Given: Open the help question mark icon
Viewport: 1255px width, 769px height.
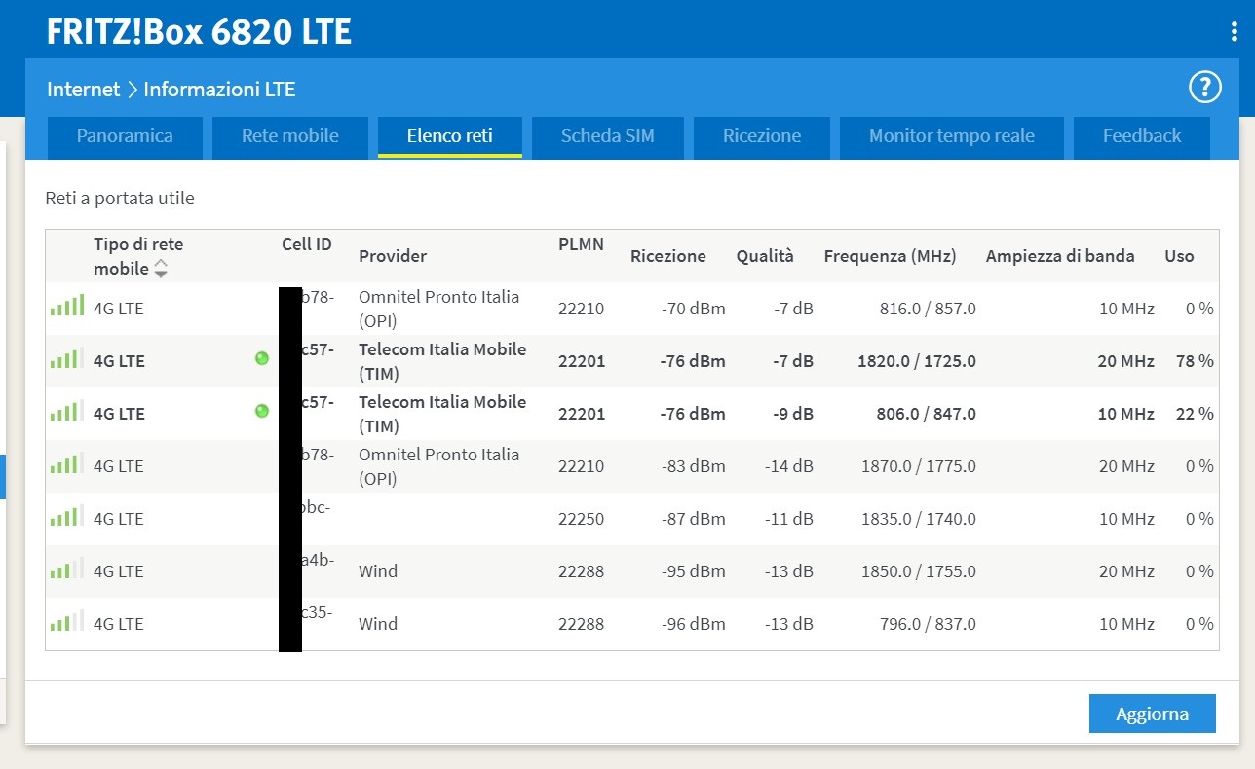Looking at the screenshot, I should pos(1205,88).
